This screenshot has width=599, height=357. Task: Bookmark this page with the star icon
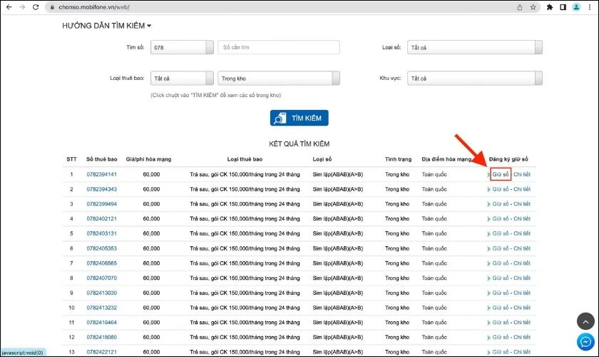click(533, 7)
